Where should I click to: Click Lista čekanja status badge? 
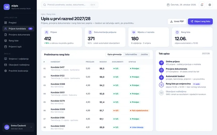tap(137, 127)
